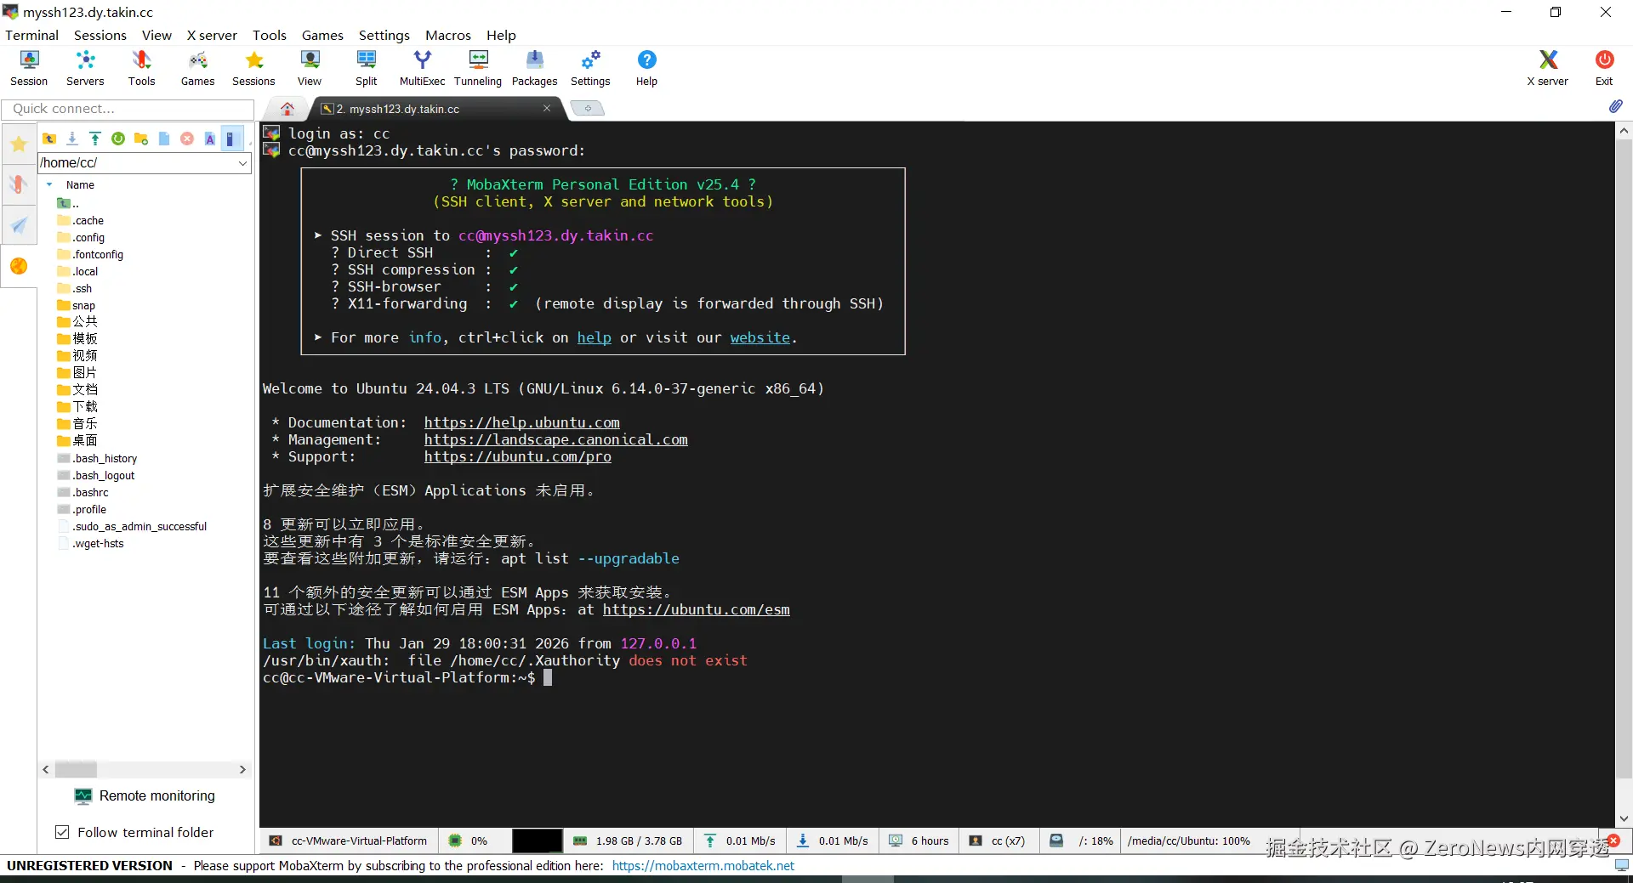
Task: Click the SFTP upload to folder icon
Action: tap(95, 139)
